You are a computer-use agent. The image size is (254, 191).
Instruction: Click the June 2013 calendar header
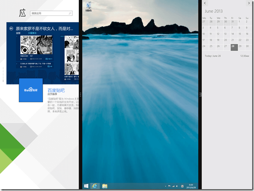[213, 11]
